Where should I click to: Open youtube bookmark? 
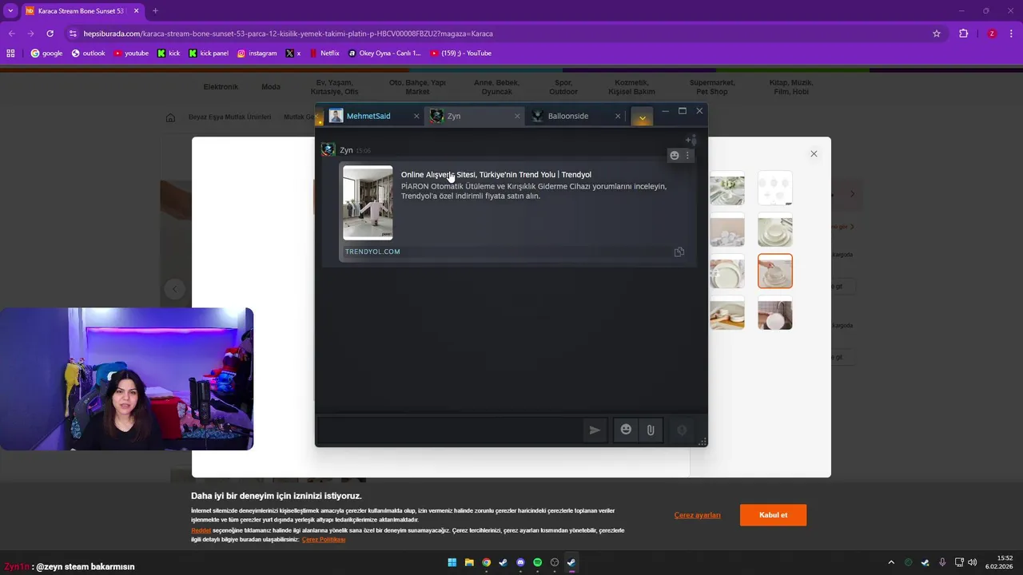pyautogui.click(x=131, y=54)
